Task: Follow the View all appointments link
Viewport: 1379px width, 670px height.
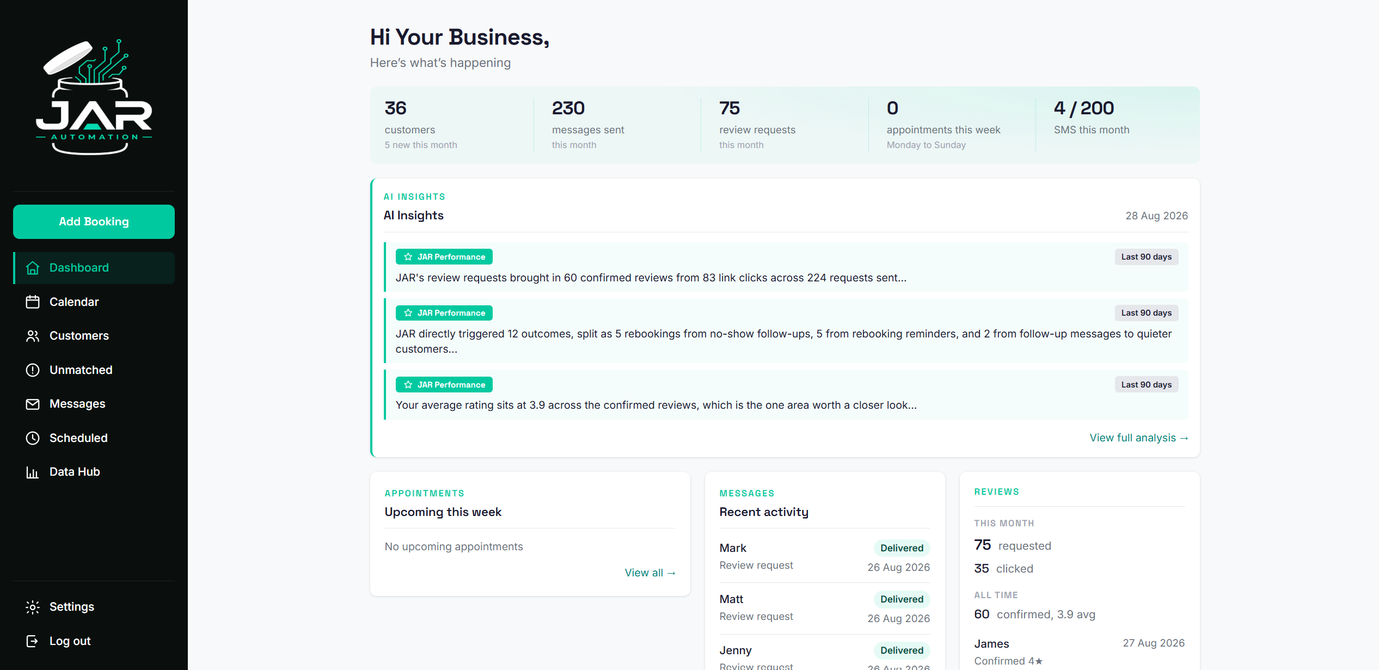Action: (x=650, y=573)
